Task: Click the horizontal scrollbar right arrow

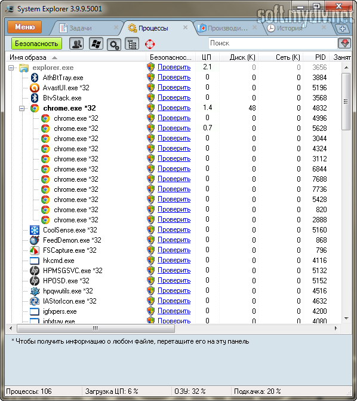Action: (336, 328)
